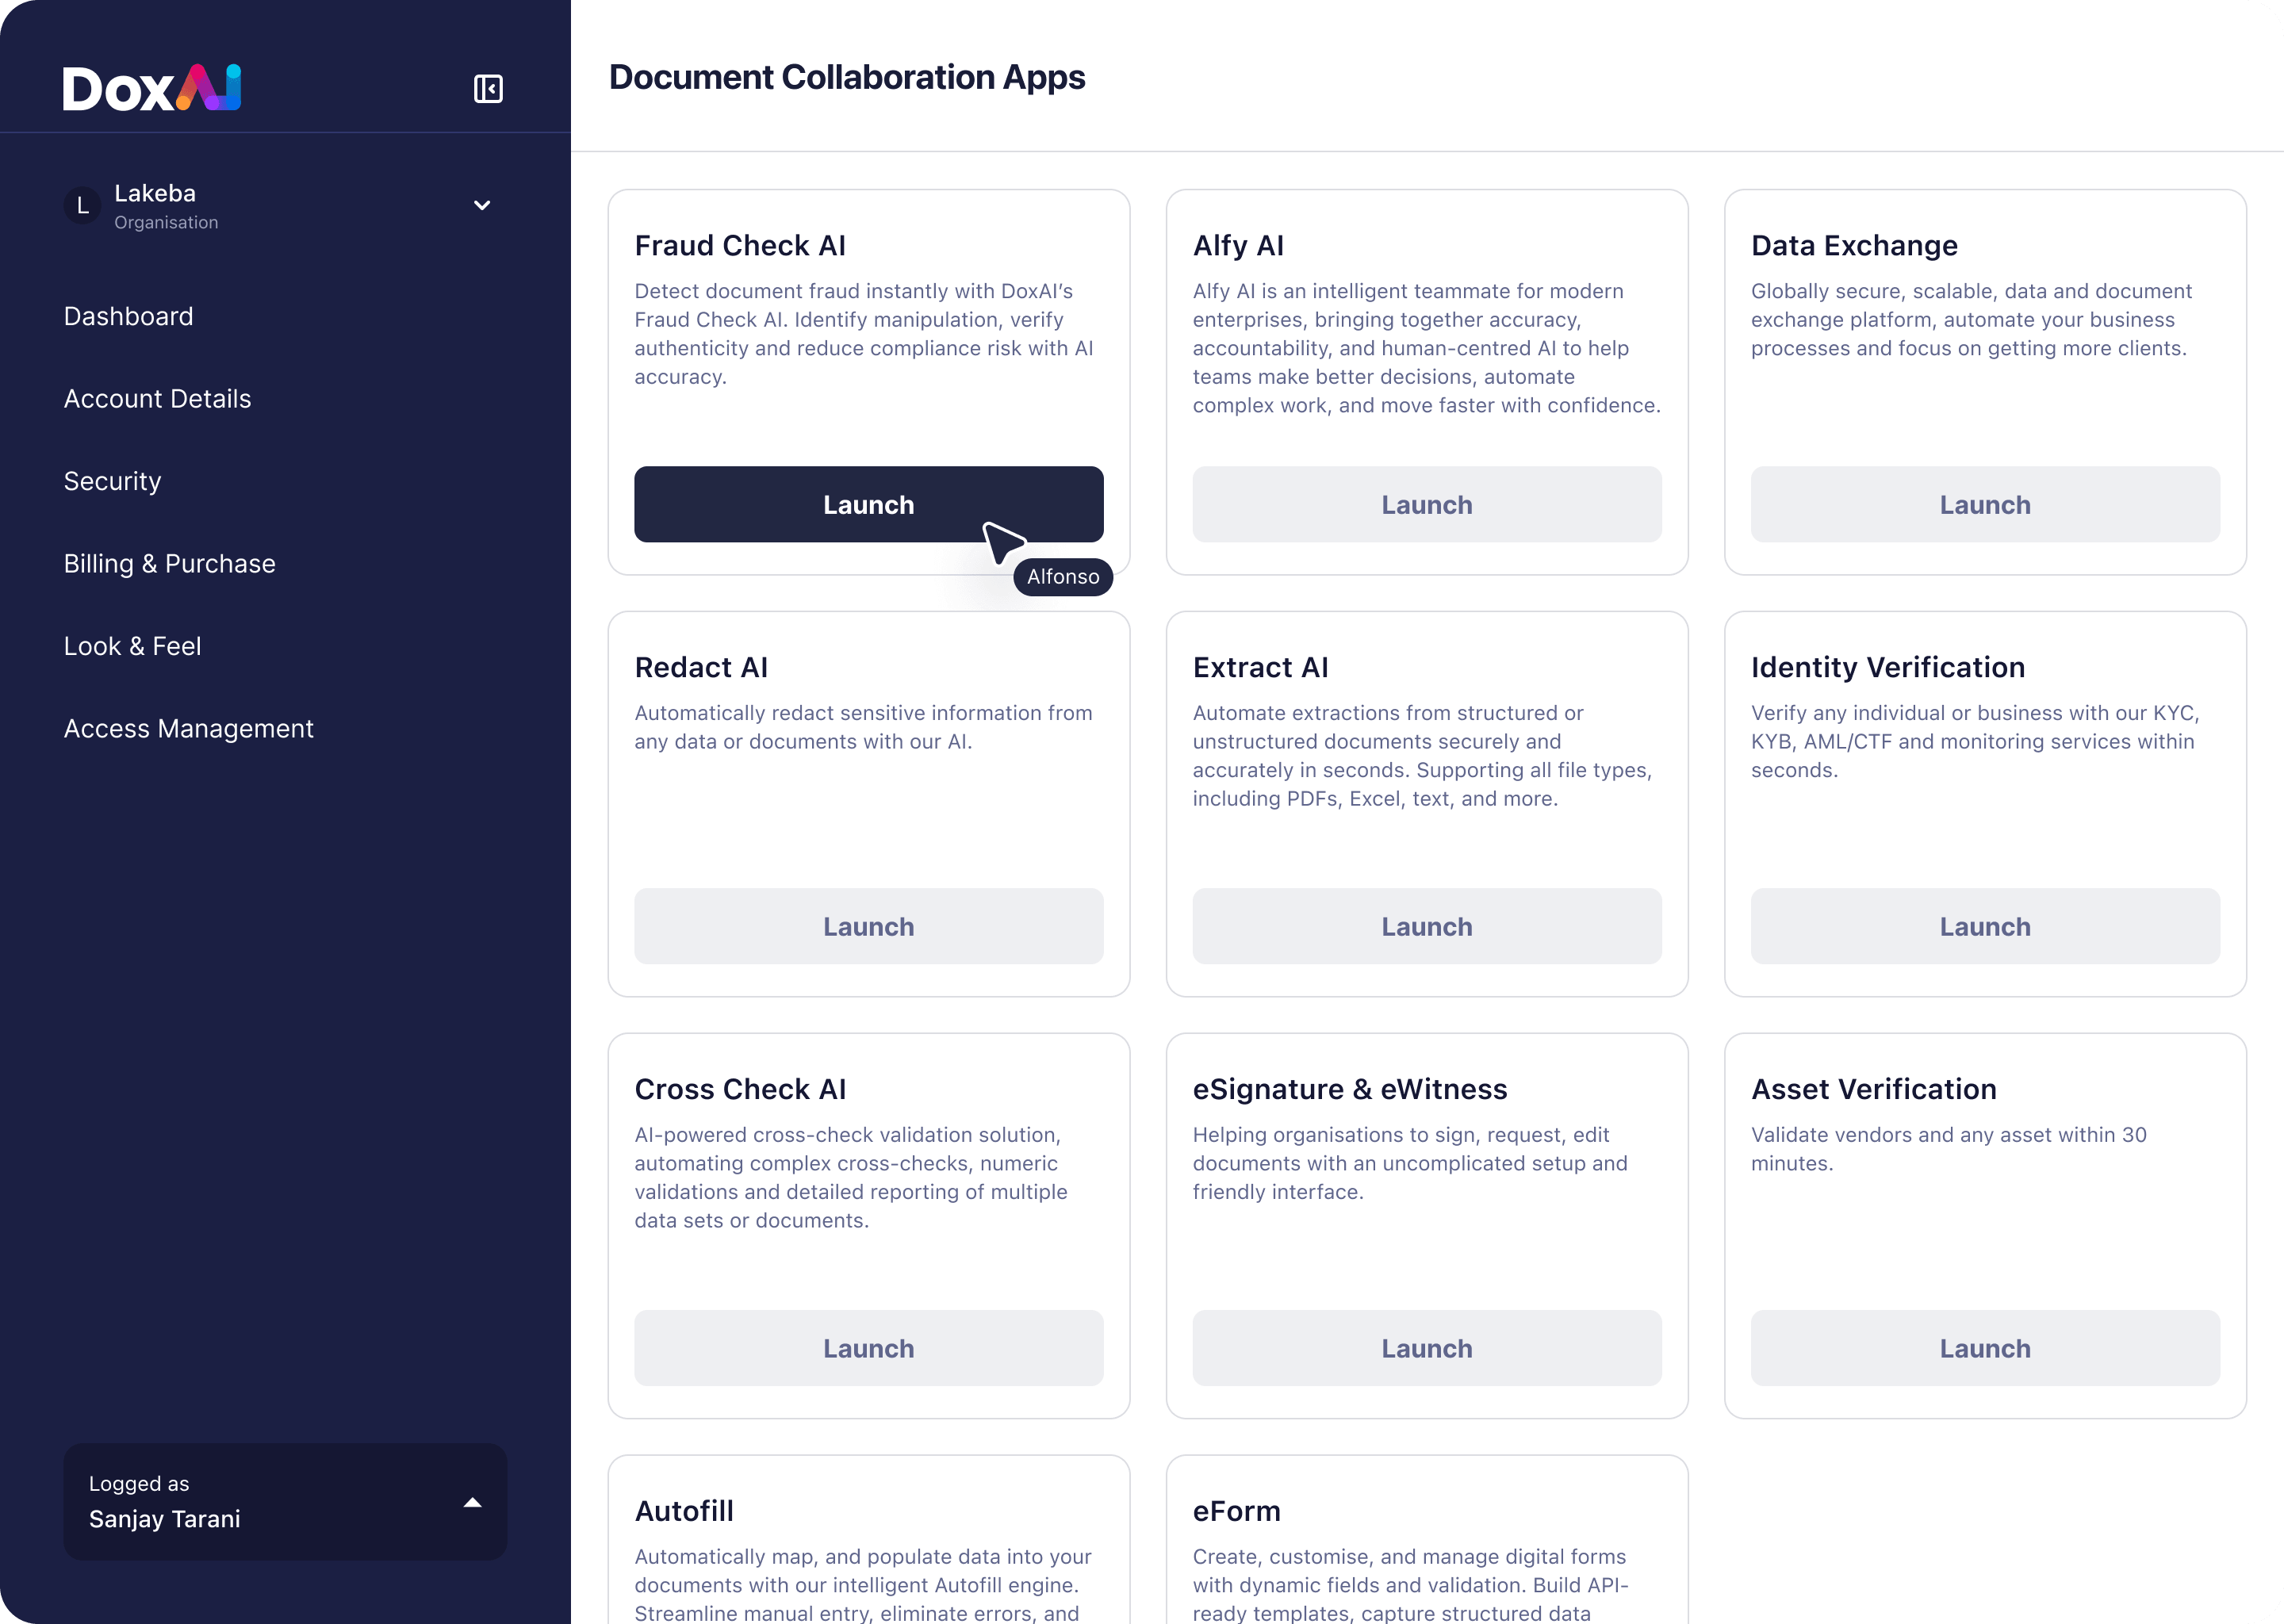This screenshot has height=1624, width=2284.
Task: Click the Alfonso collaborator cursor label
Action: (x=1063, y=577)
